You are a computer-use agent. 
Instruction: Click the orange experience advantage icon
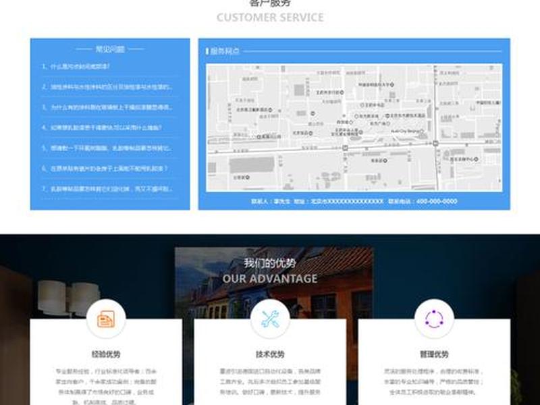[x=106, y=319]
